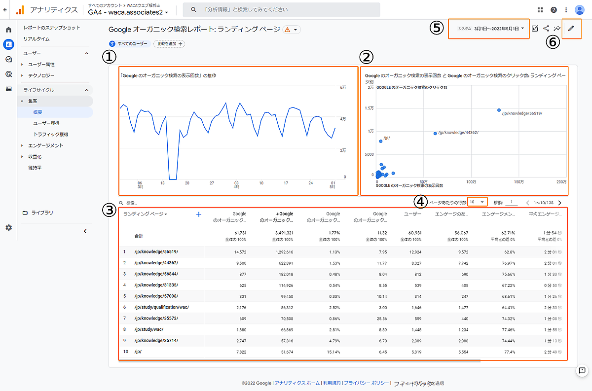Image resolution: width=592 pixels, height=391 pixels.
Task: Click 比較を追加 button
Action: [x=169, y=44]
